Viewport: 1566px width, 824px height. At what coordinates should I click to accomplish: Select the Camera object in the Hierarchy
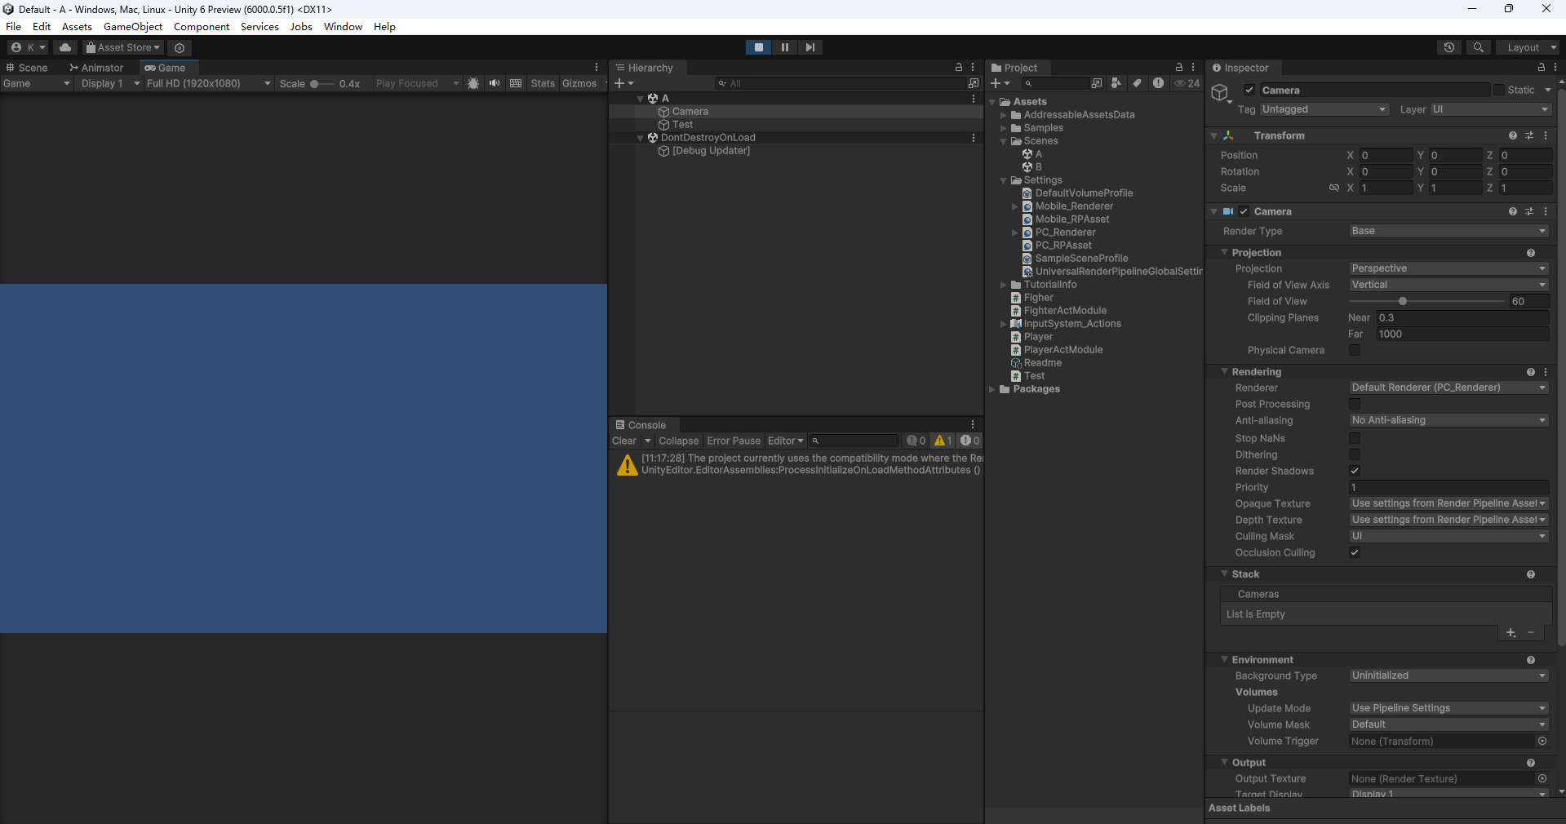click(690, 111)
